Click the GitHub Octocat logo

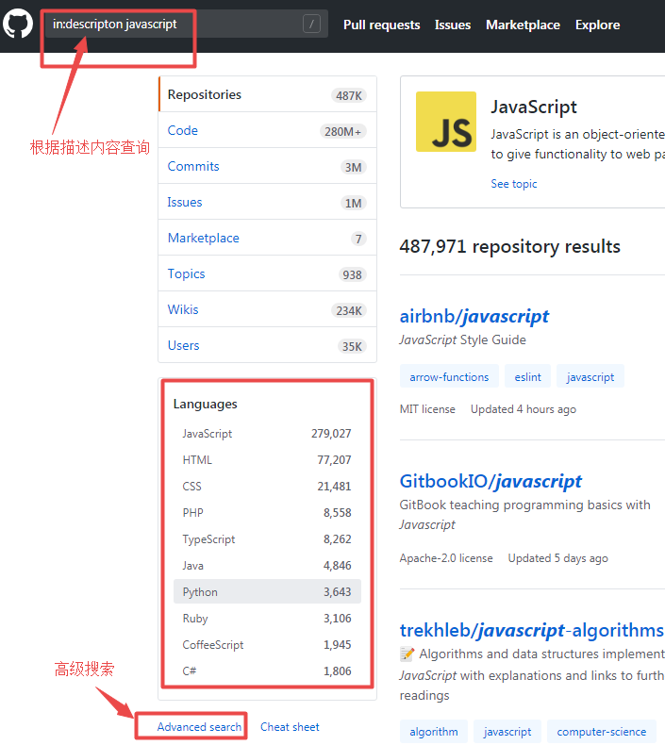tap(18, 24)
